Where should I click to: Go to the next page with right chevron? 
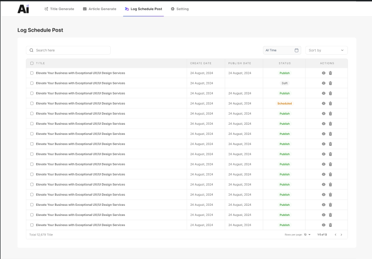[x=341, y=235]
